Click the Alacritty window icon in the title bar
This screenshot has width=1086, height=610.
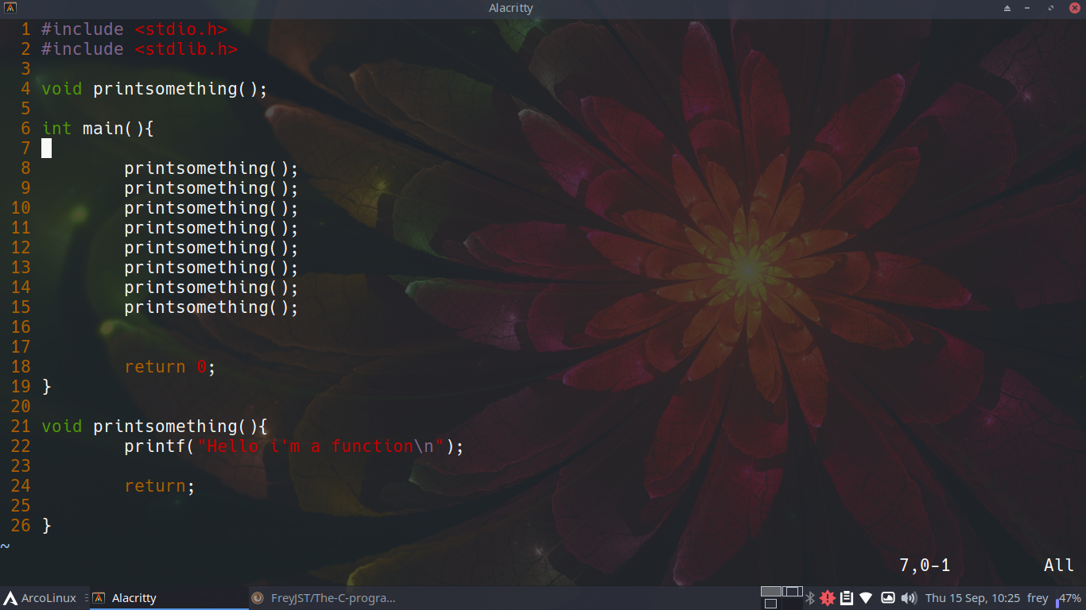pos(11,9)
